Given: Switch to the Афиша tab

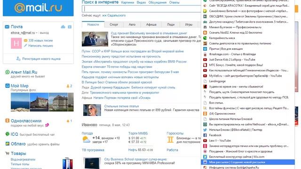Looking at the screenshot, I should coord(151,24).
